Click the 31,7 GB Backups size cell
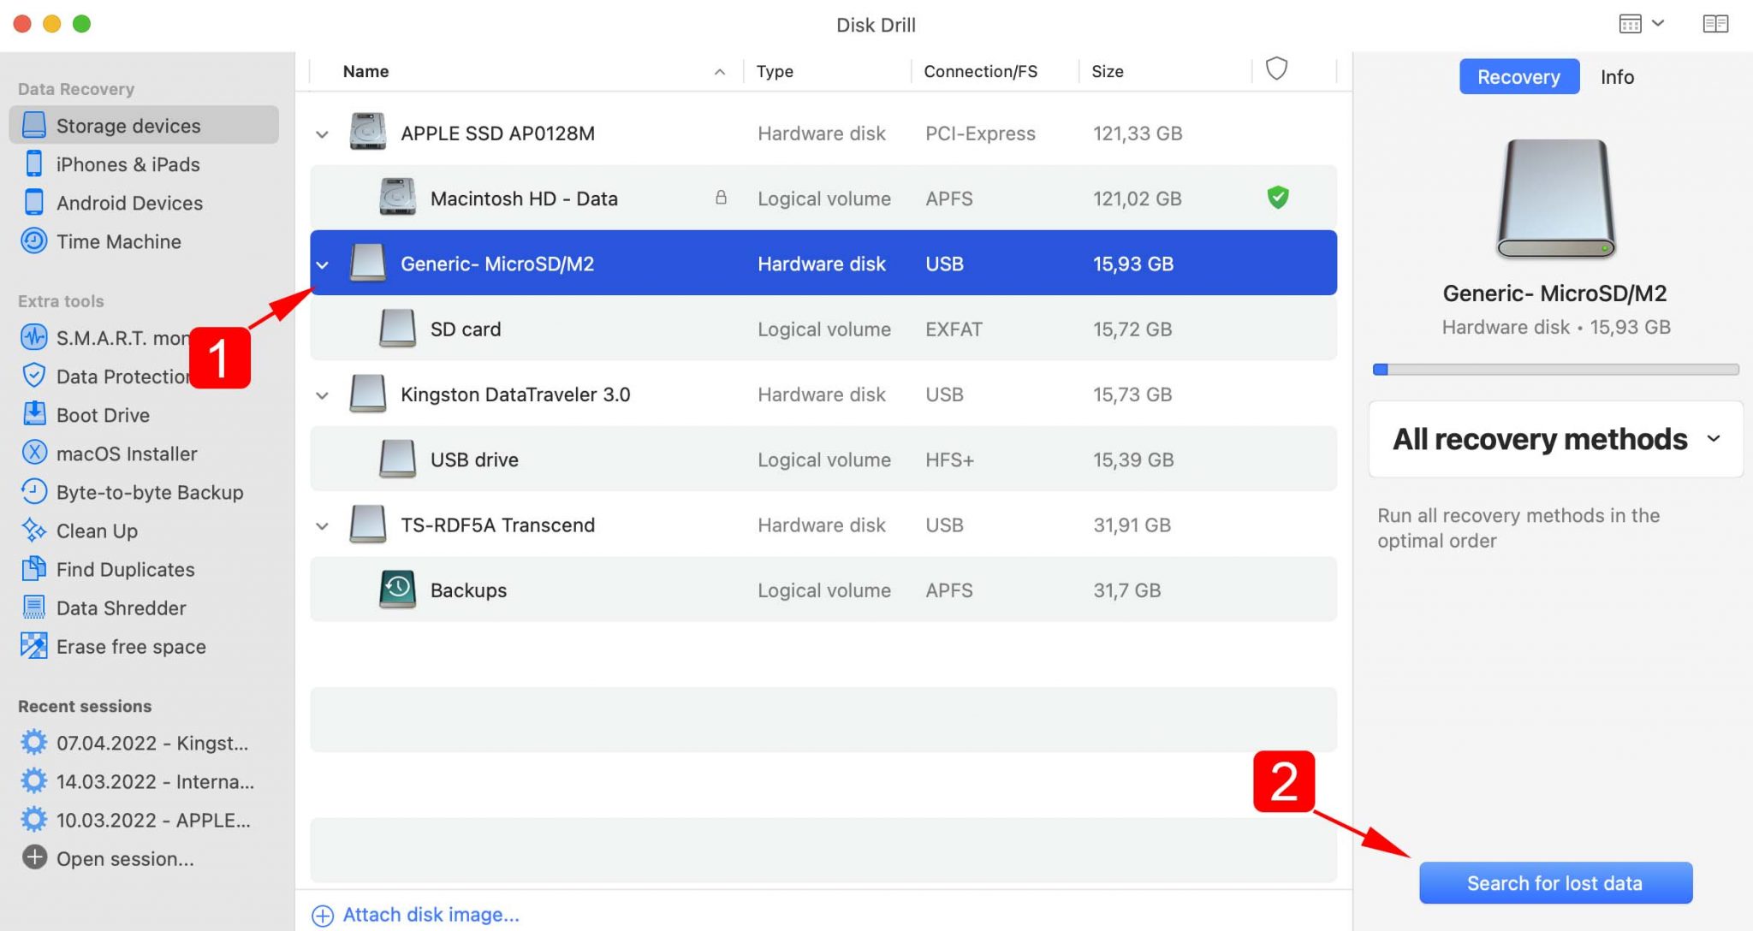The height and width of the screenshot is (931, 1753). click(1126, 590)
